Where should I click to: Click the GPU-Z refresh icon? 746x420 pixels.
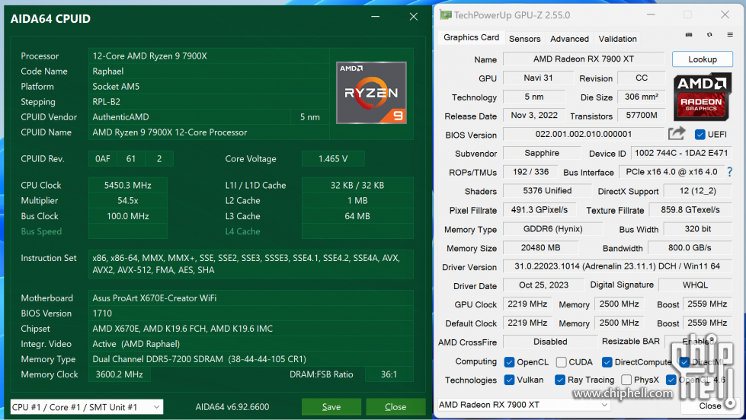(x=709, y=35)
